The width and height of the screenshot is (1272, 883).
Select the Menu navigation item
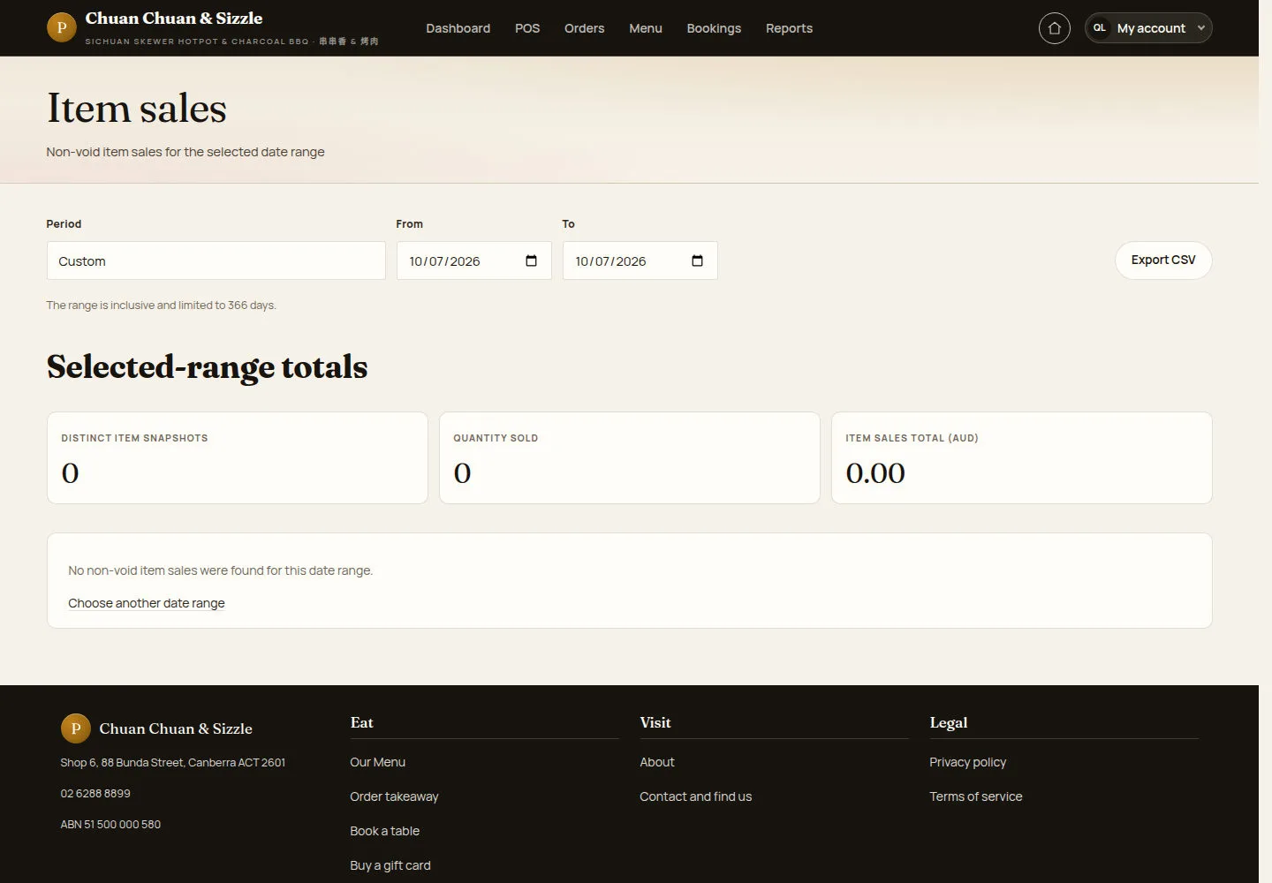coord(645,28)
